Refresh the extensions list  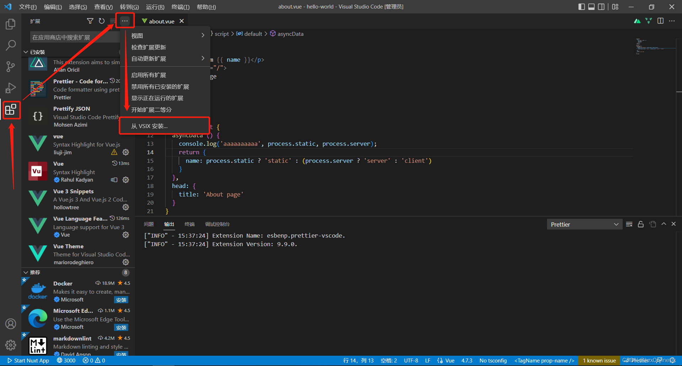pos(102,21)
